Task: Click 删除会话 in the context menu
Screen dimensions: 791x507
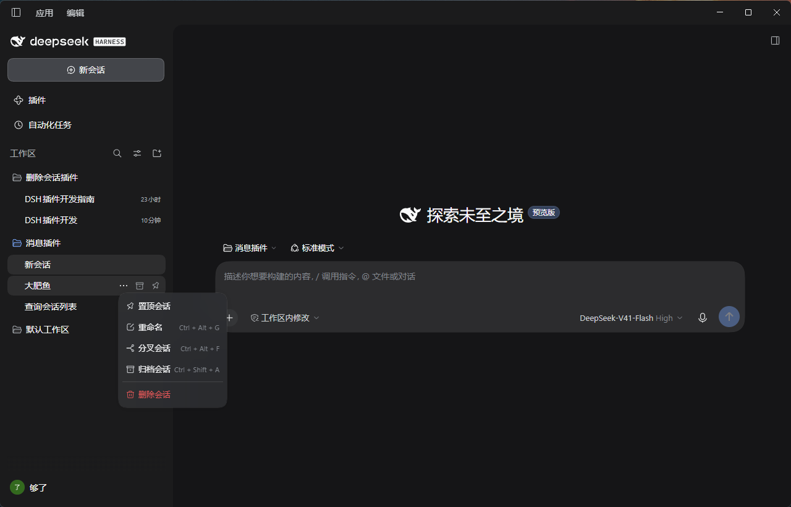Action: (172, 394)
